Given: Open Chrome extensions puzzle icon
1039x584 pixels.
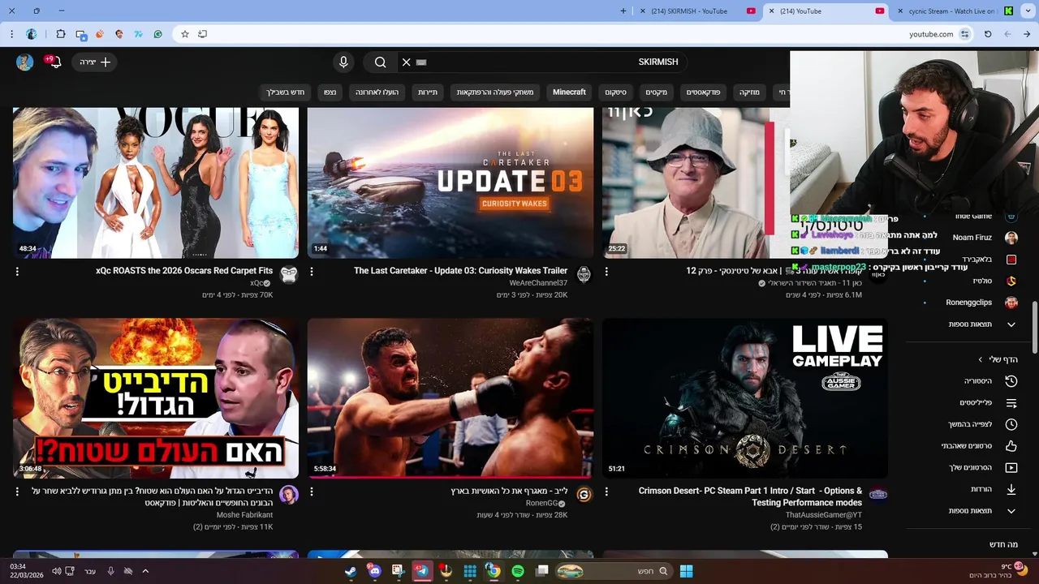Looking at the screenshot, I should [61, 34].
